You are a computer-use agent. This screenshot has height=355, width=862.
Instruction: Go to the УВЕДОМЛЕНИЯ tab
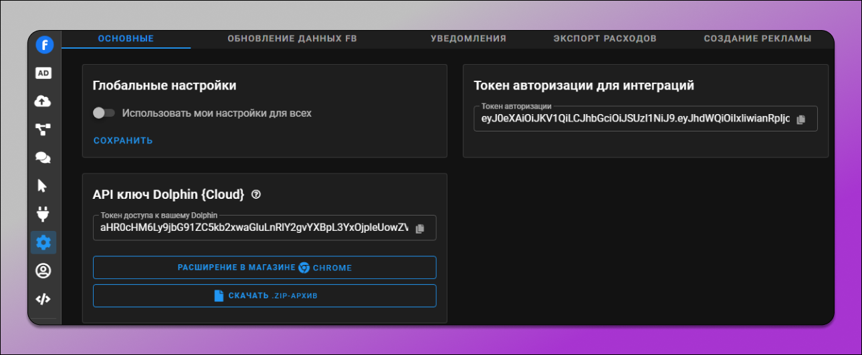pos(468,39)
